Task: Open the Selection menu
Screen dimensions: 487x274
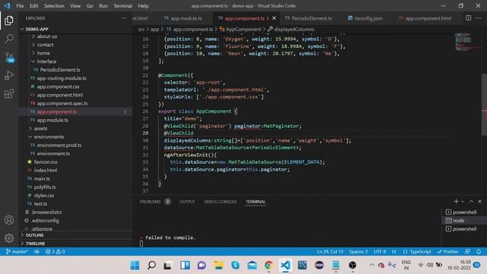Action: tap(54, 6)
